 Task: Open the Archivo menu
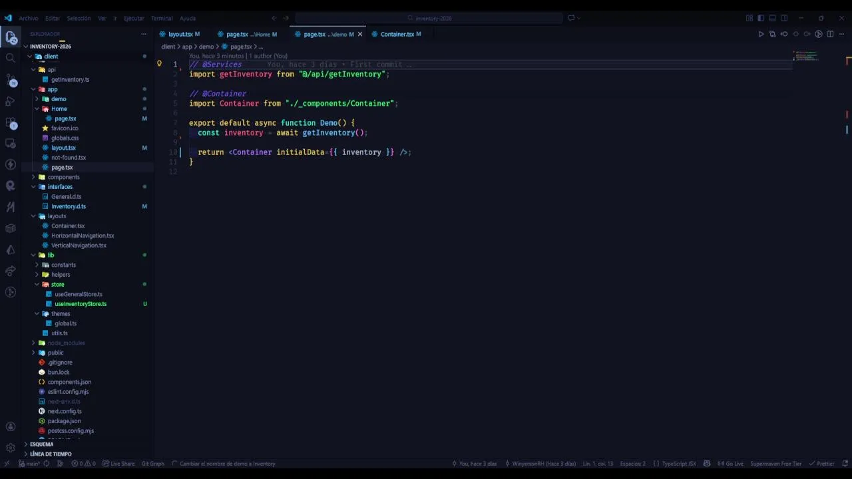(29, 18)
